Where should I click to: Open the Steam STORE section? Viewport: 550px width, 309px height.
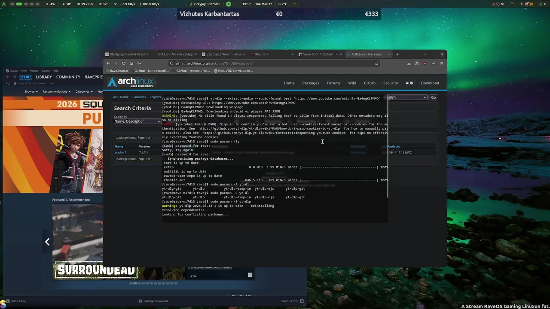[25, 77]
